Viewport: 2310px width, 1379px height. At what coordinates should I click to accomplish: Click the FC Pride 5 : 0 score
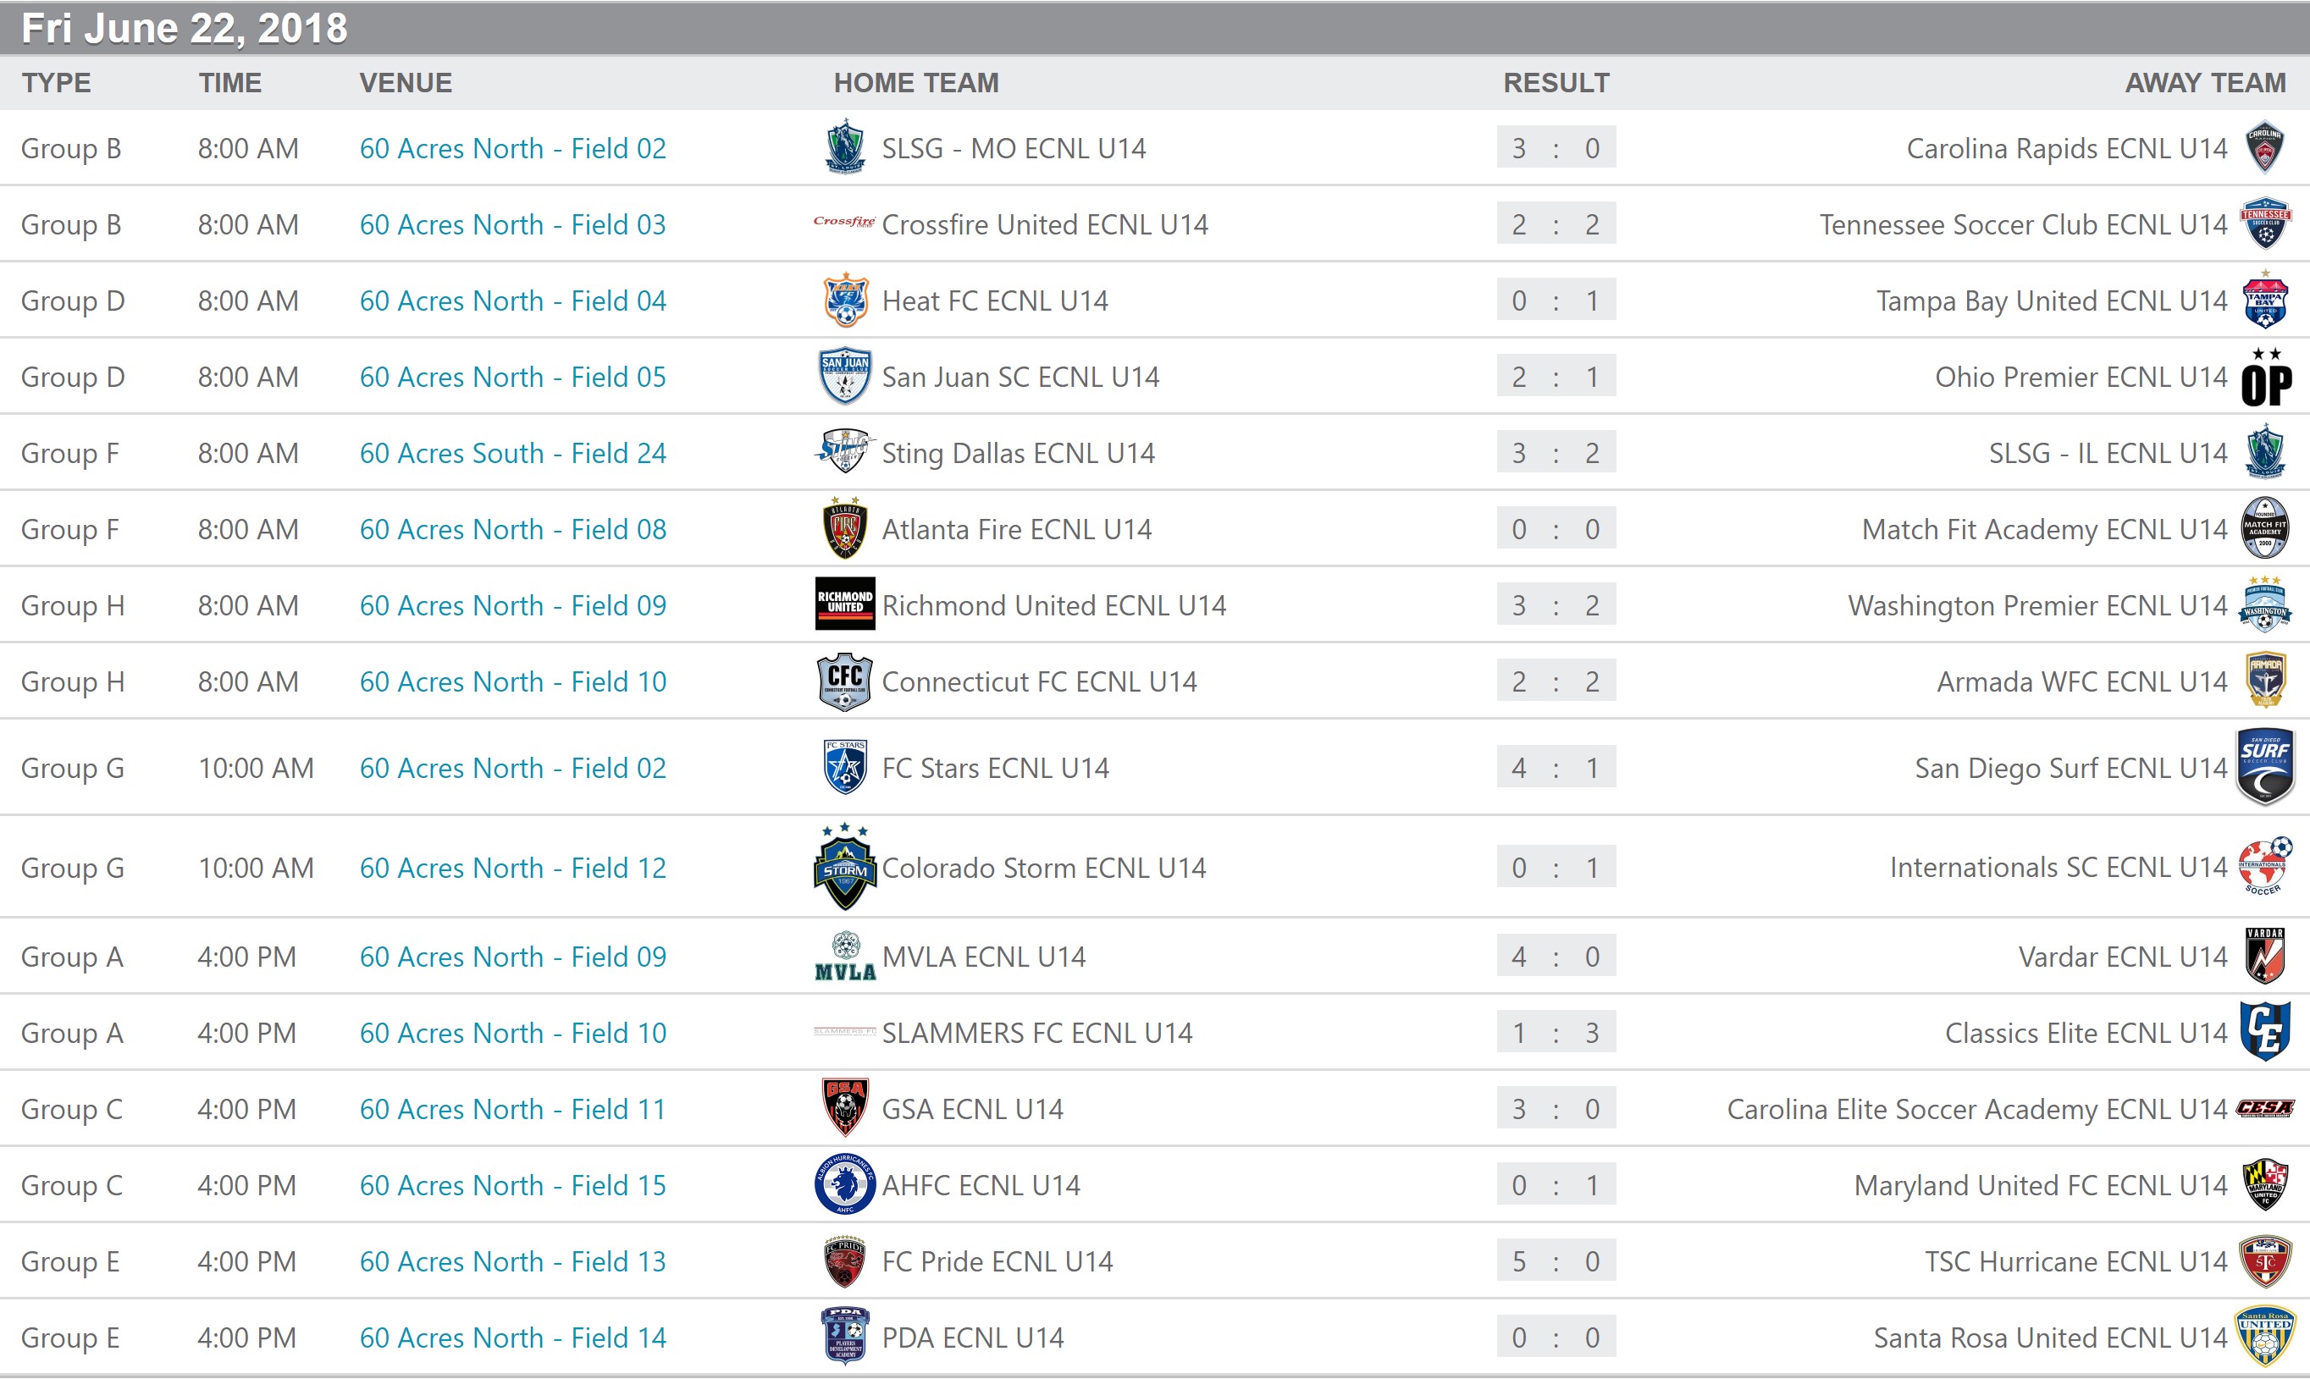1555,1261
